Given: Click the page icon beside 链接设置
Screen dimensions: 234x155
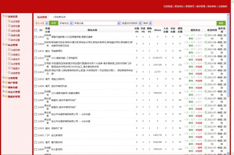Looking at the screenshot, I should [9, 35].
